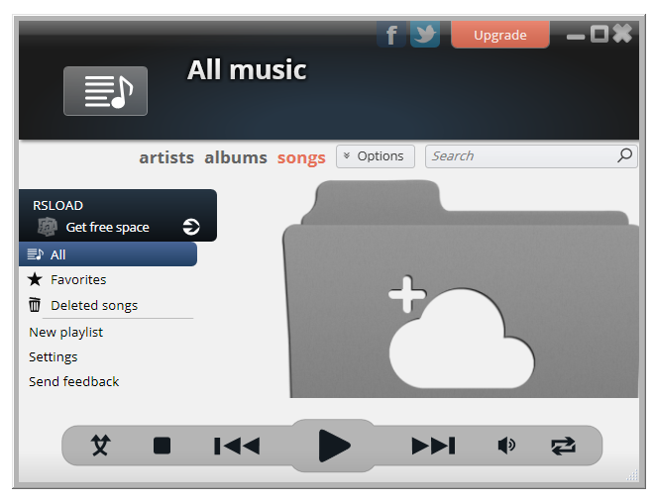The height and width of the screenshot is (501, 655).
Task: Click the star icon beside Favorites
Action: (x=35, y=279)
